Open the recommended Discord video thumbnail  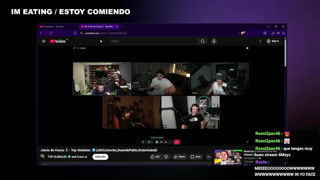click(x=228, y=157)
